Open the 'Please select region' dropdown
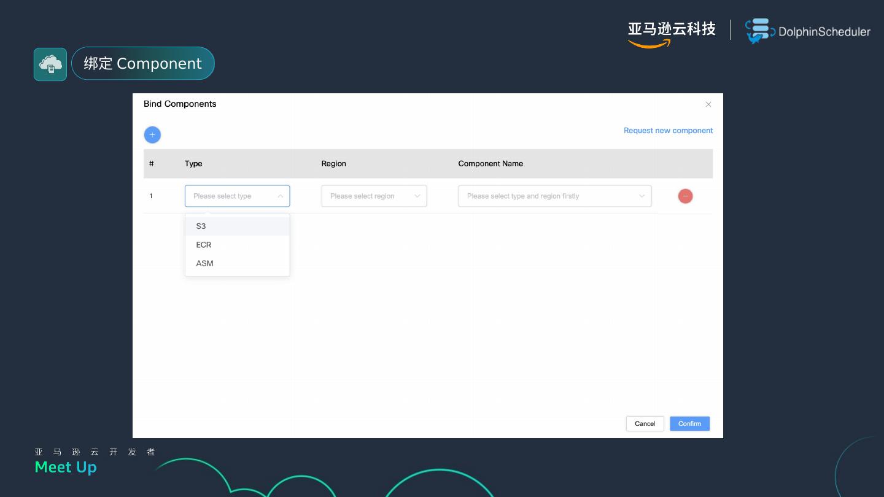Image resolution: width=884 pixels, height=497 pixels. pyautogui.click(x=367, y=196)
